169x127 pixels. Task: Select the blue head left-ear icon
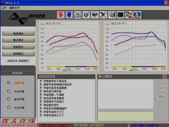(69, 15)
